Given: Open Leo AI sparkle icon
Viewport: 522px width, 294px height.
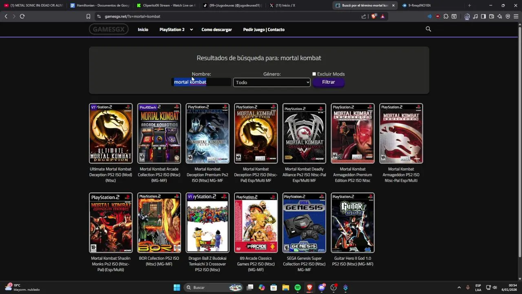Looking at the screenshot, I should (x=500, y=16).
